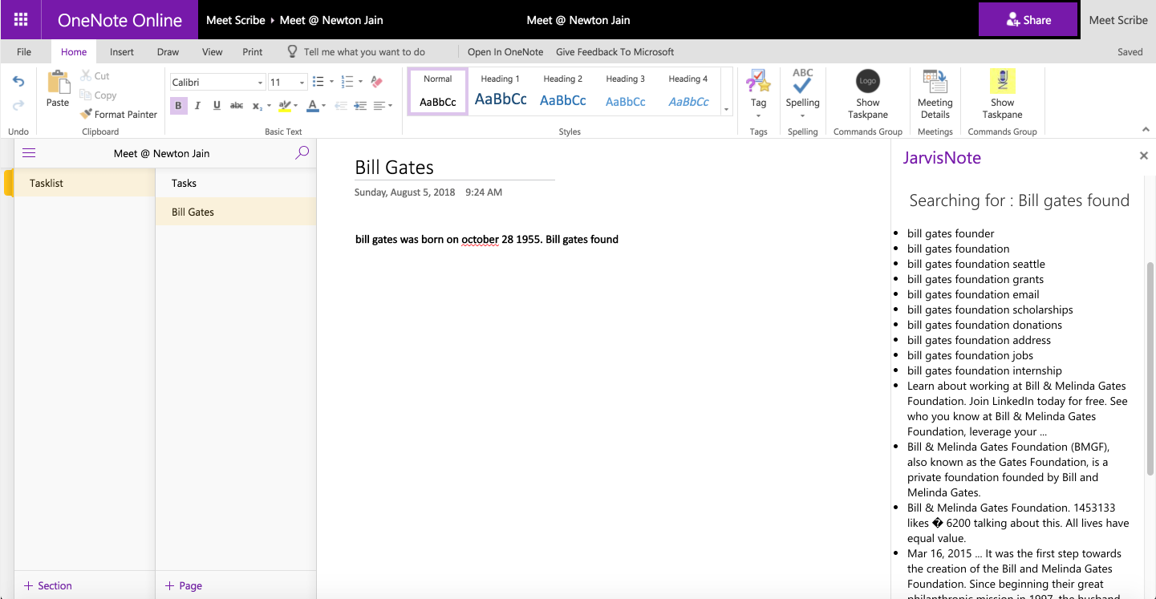
Task: Decrease the indent level
Action: (x=341, y=105)
